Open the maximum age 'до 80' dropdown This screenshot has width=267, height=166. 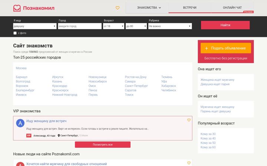coord(136,26)
